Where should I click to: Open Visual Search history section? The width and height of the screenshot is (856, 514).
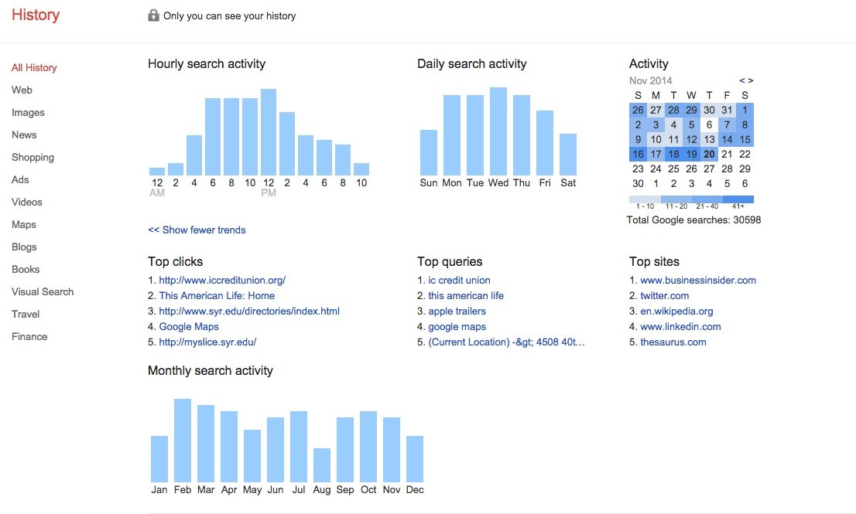click(x=43, y=292)
